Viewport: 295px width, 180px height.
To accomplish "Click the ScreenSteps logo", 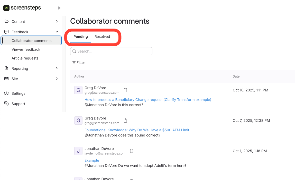I will coord(22,8).
